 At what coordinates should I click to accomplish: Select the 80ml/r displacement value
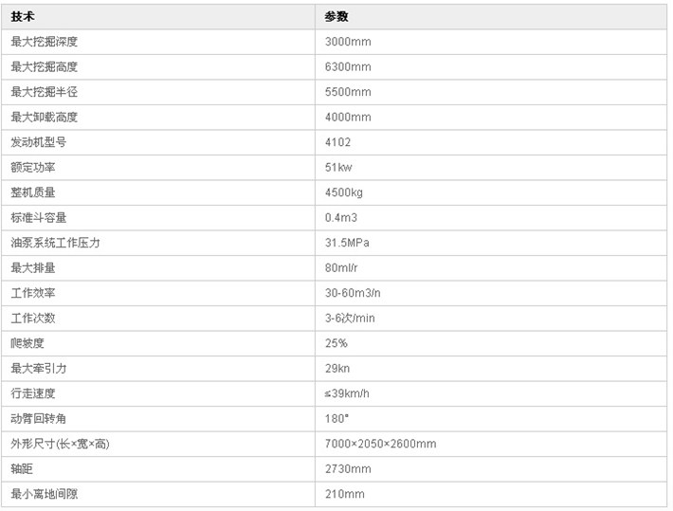coord(341,268)
